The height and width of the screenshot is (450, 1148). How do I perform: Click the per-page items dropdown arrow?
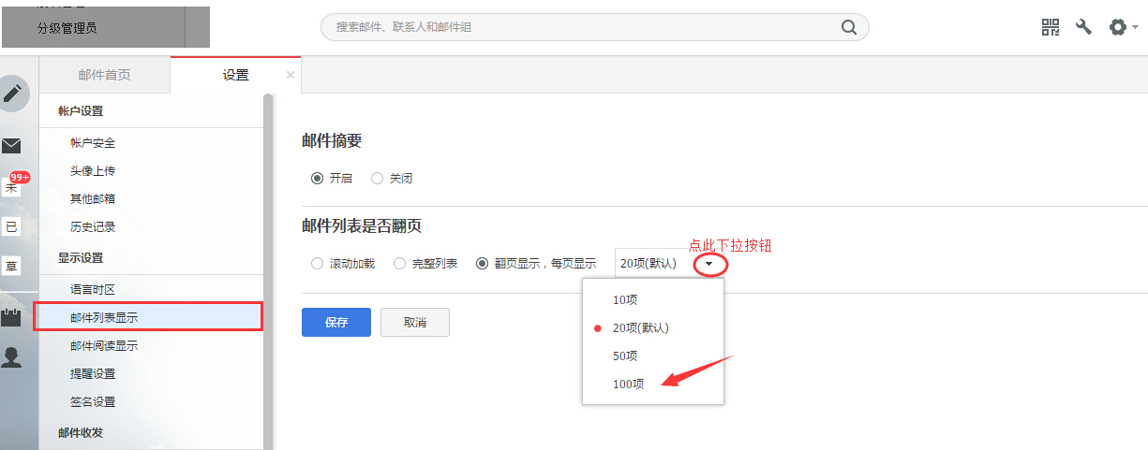point(709,265)
